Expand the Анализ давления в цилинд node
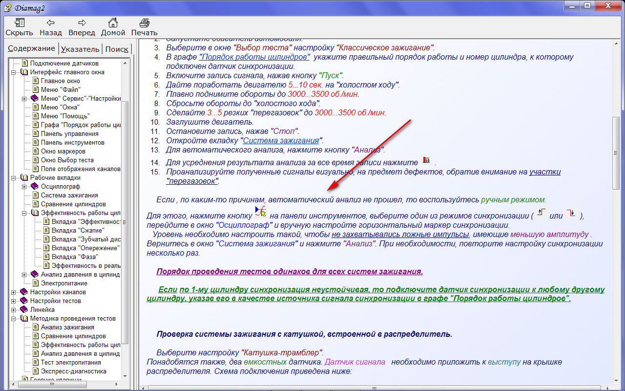 click(24, 275)
